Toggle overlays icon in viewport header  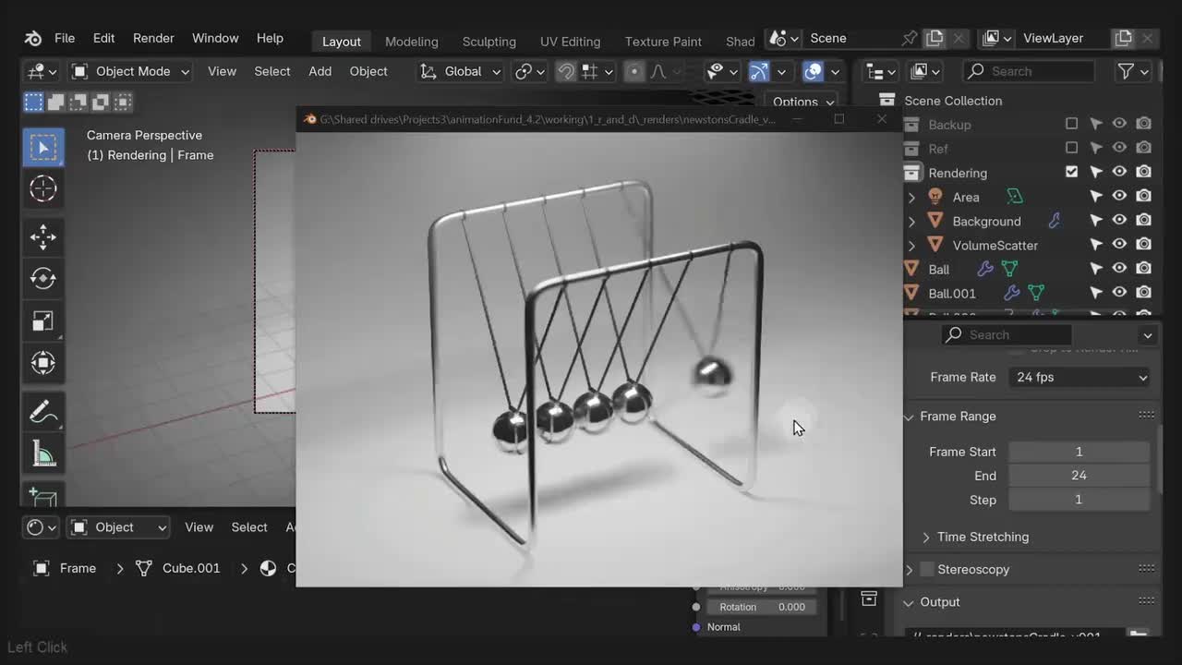click(813, 71)
